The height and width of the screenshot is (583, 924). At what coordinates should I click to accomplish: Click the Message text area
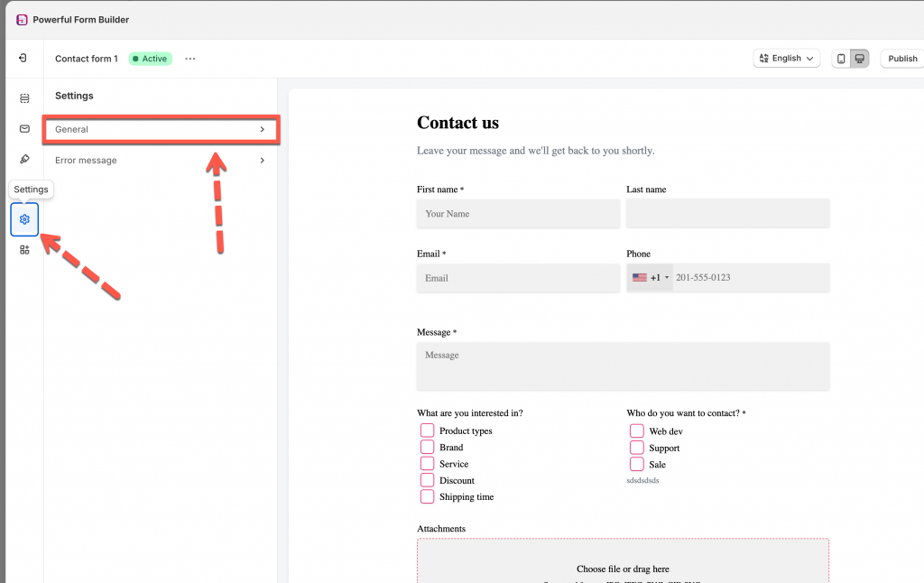pos(623,366)
